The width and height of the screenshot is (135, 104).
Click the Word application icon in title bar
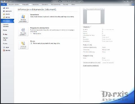(x=2, y=1)
